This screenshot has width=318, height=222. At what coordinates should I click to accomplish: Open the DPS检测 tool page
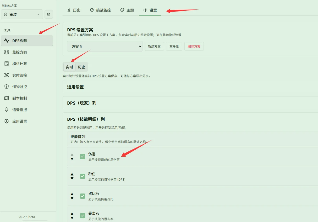(27, 41)
